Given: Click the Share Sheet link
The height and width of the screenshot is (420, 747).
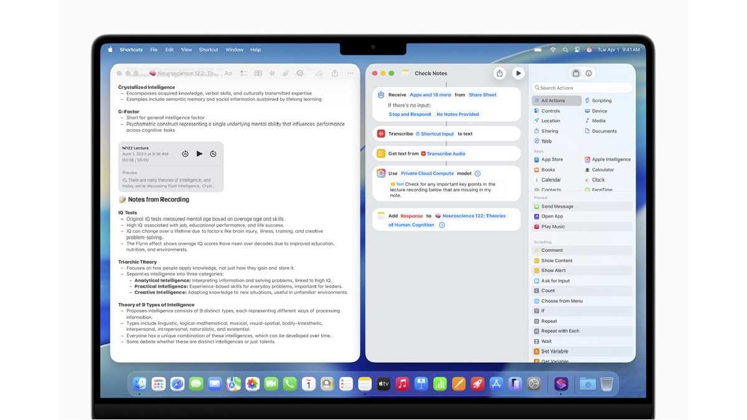Looking at the screenshot, I should (x=482, y=95).
